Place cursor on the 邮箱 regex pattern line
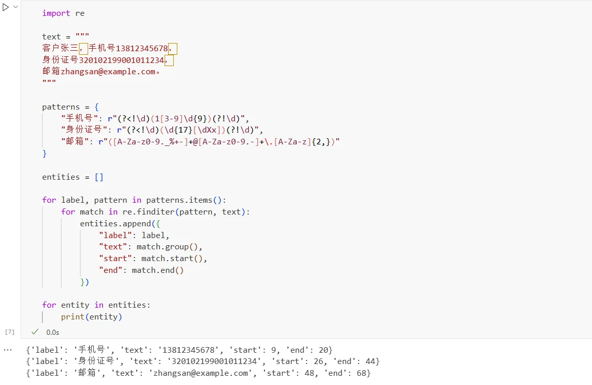 (200, 142)
